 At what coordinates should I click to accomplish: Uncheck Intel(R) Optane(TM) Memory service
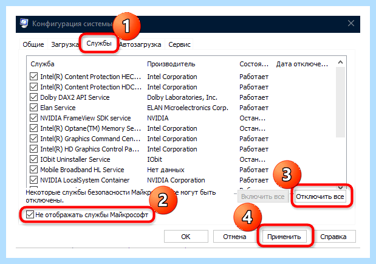click(x=33, y=128)
